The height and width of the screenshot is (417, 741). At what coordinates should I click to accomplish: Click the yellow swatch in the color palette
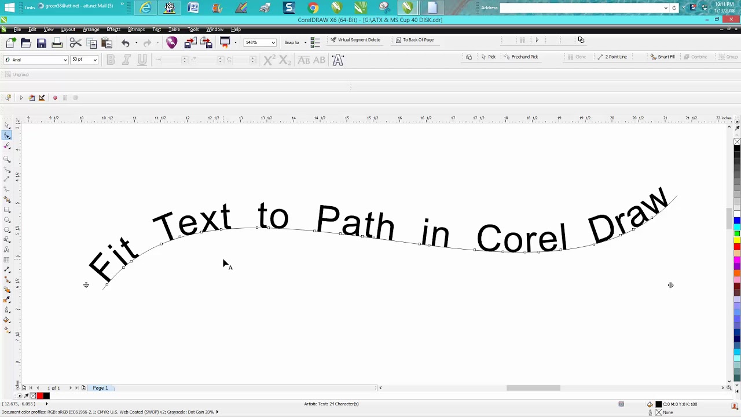coord(737,240)
